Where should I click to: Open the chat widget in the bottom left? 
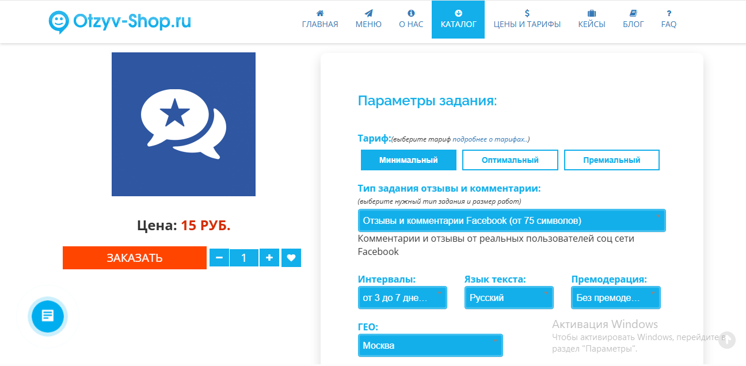coord(47,317)
